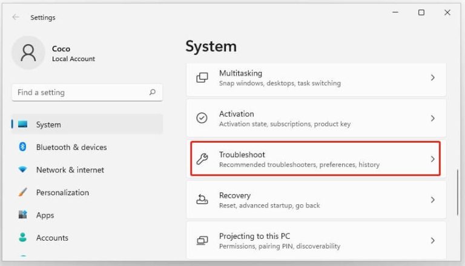Click the Apps icon in the sidebar
Viewport: 465px width, 266px height.
[x=22, y=215]
